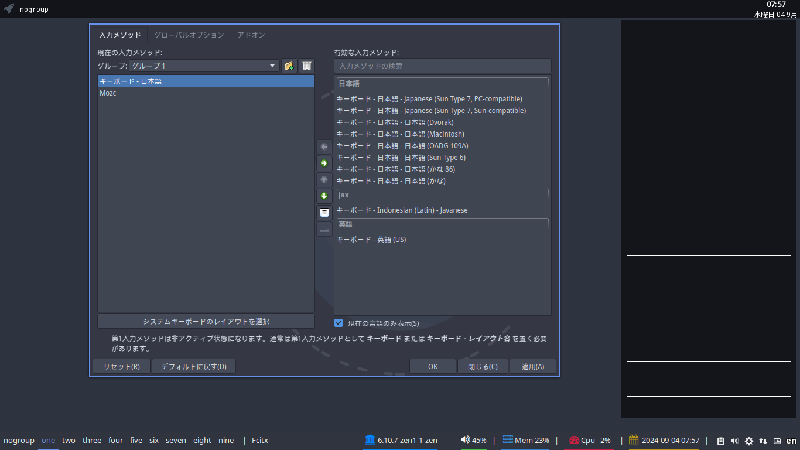Click the 適用(A) button
Screen dimensions: 800x450
pos(532,367)
